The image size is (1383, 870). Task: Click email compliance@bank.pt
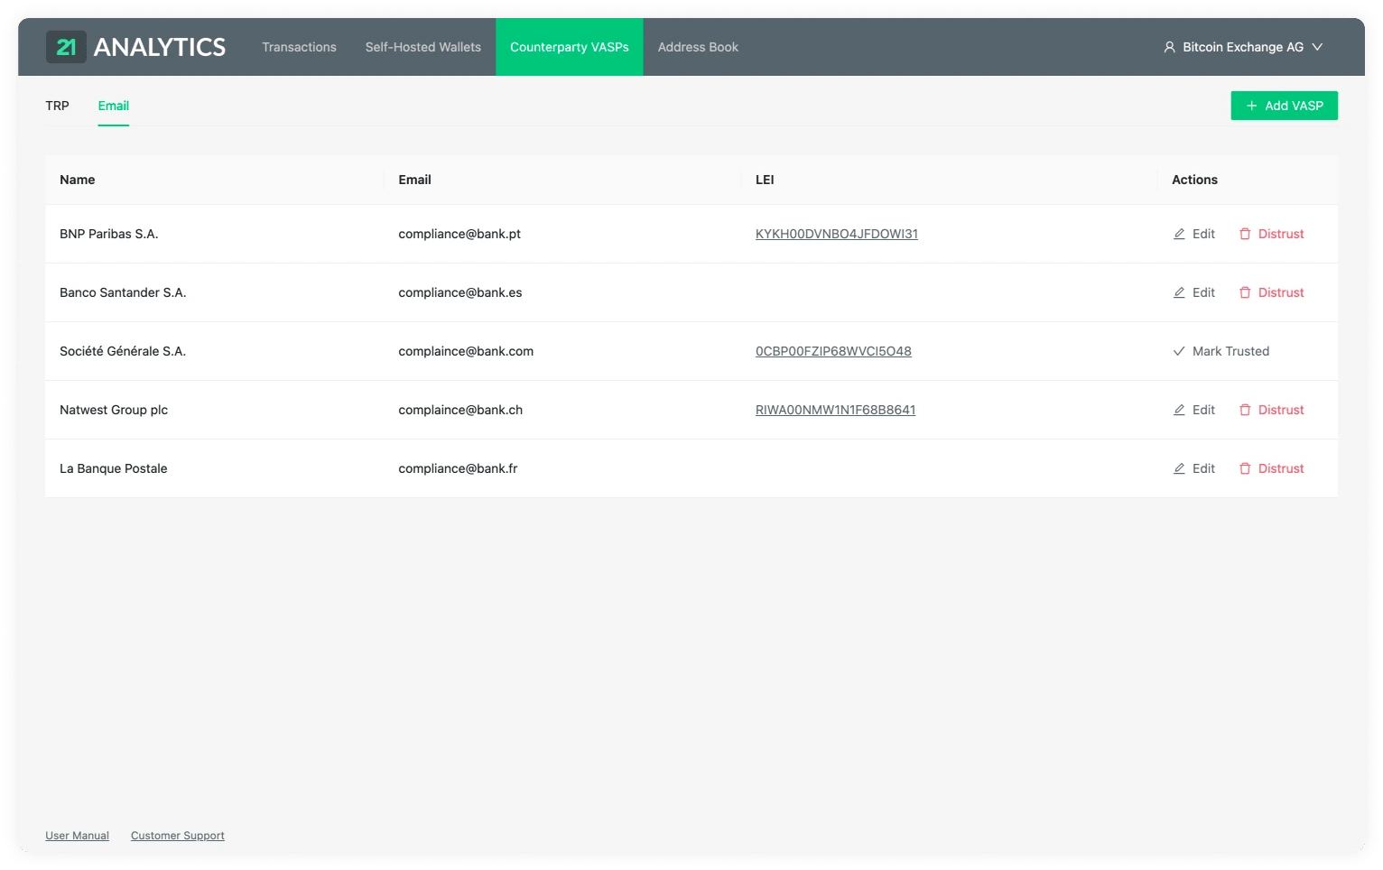pos(459,234)
